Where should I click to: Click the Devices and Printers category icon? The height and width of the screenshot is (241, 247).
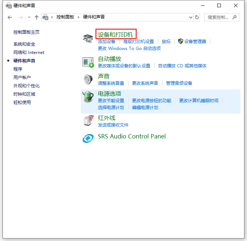[88, 38]
